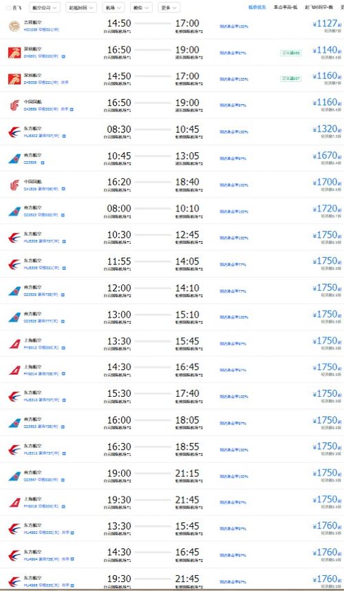Select the 低价优先 lowest-price sort tab
The height and width of the screenshot is (591, 344).
tap(257, 7)
